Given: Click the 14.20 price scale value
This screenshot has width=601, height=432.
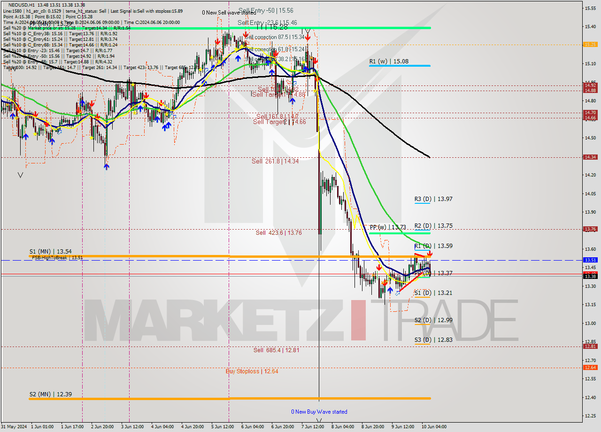Looking at the screenshot, I should 590,175.
